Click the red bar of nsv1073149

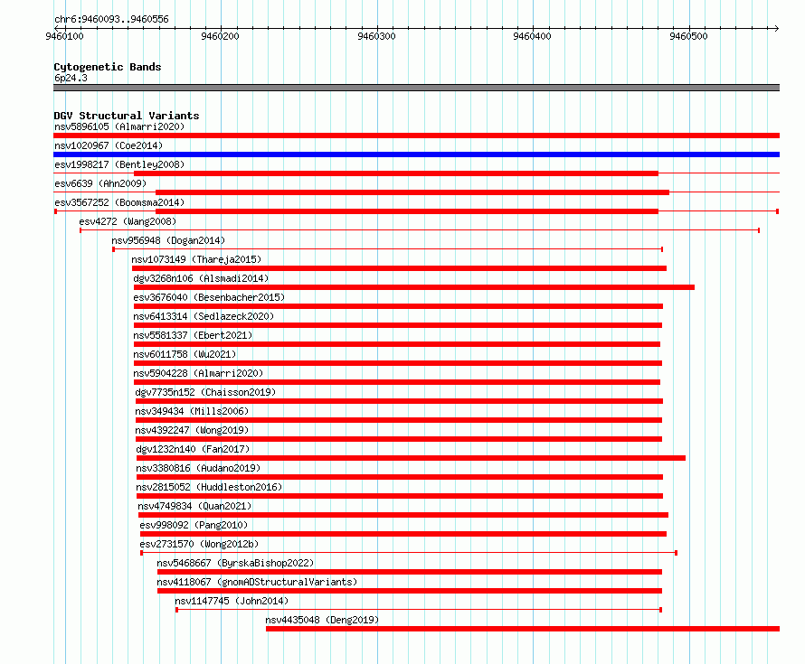tap(399, 268)
